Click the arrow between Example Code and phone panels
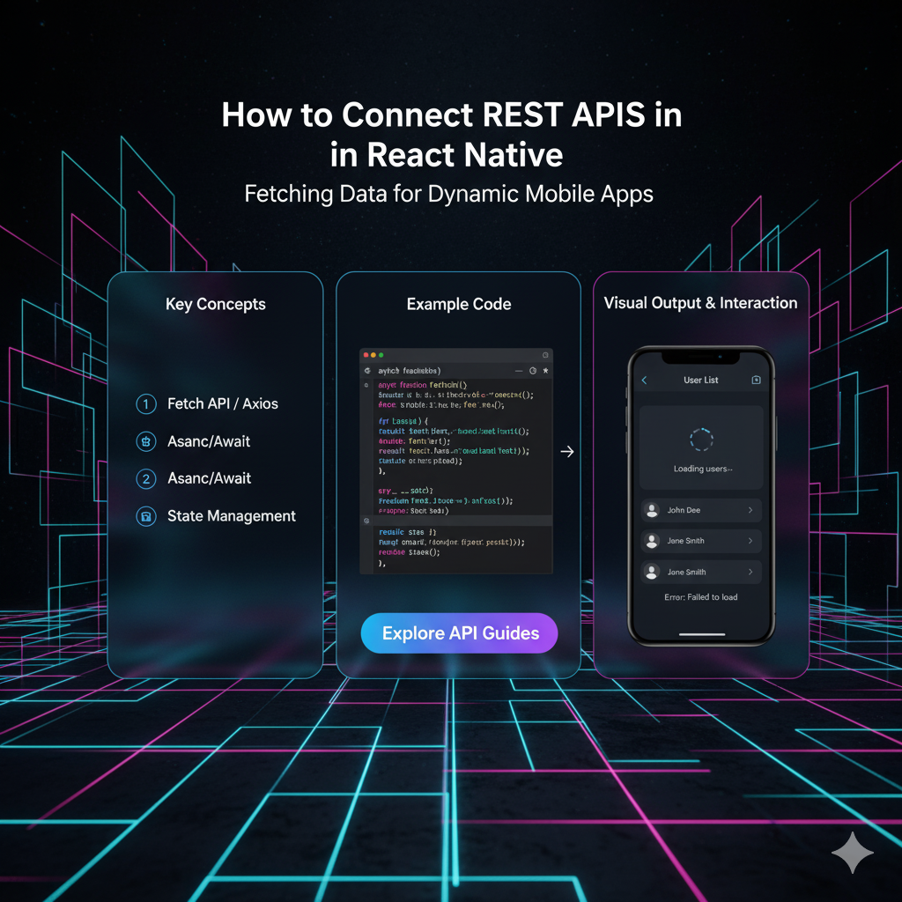Screen dimensions: 902x902 pos(566,451)
